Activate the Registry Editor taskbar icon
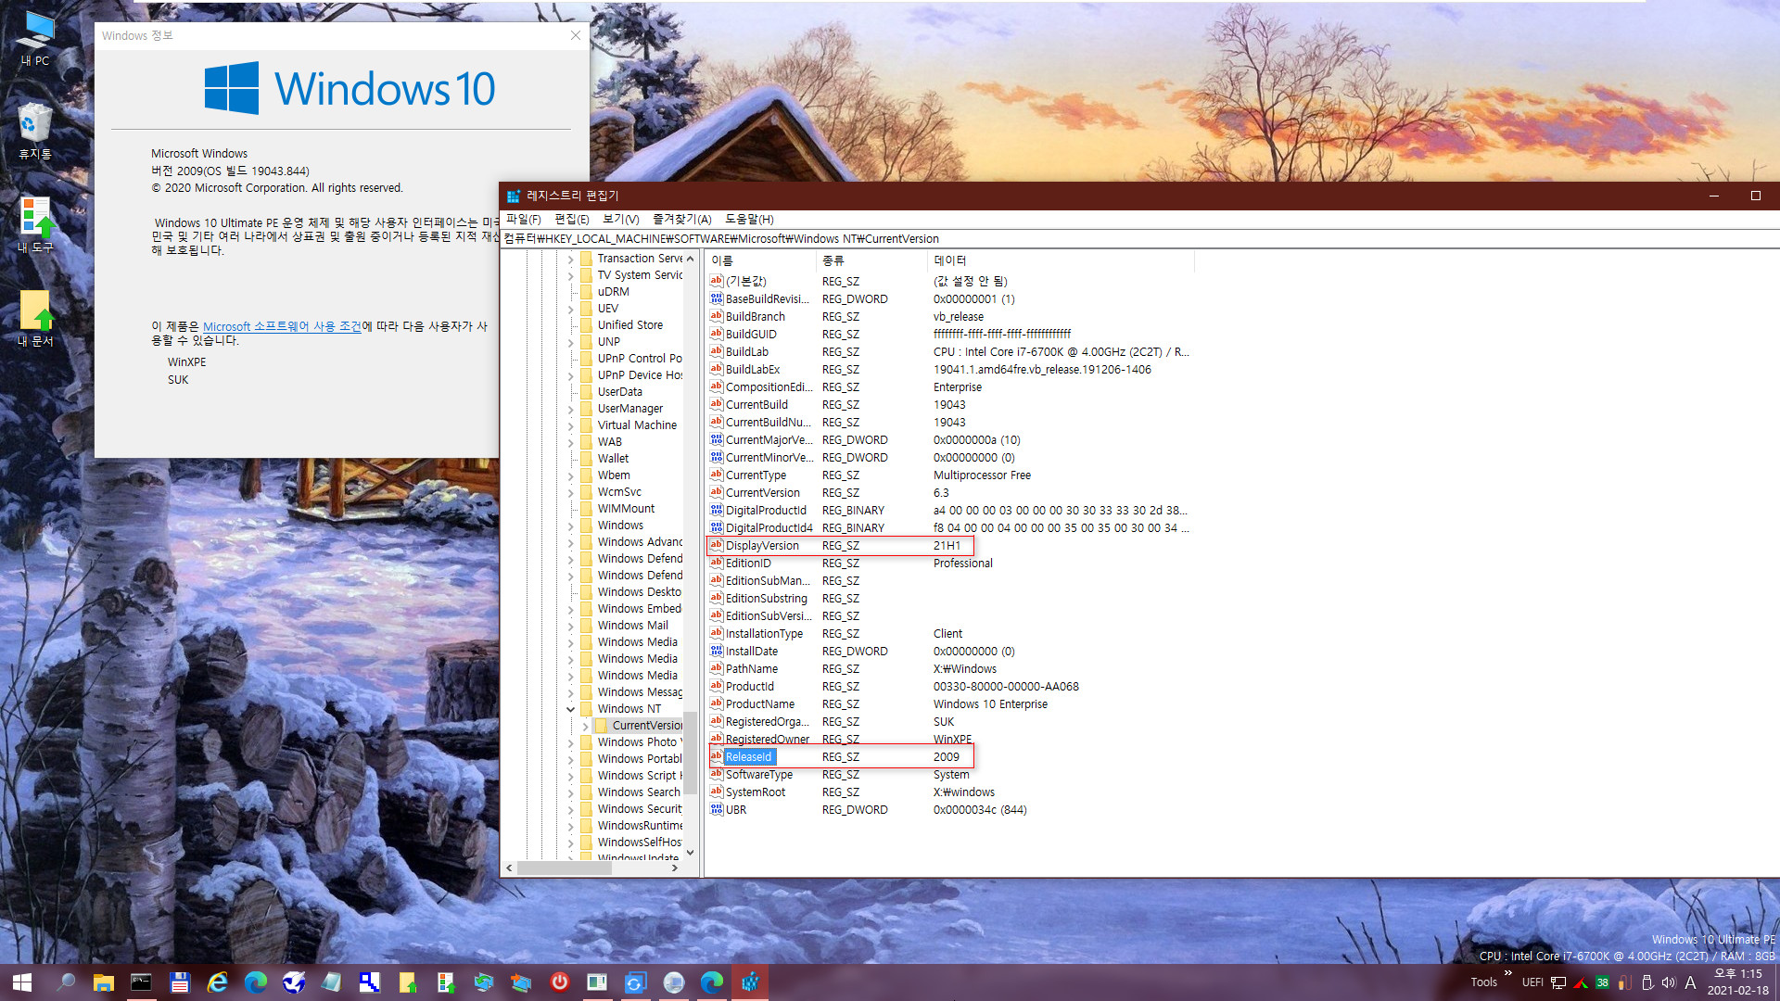This screenshot has height=1001, width=1780. (x=750, y=982)
